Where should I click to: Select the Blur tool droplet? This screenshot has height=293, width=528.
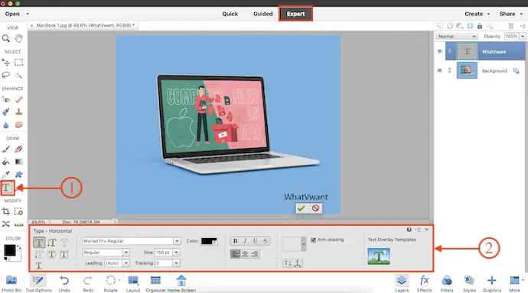(5, 125)
